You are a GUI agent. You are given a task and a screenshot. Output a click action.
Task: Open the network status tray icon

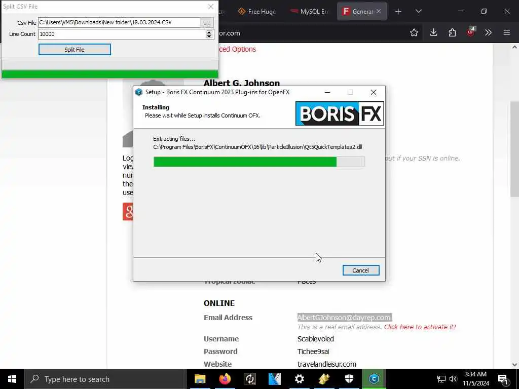[x=441, y=379]
